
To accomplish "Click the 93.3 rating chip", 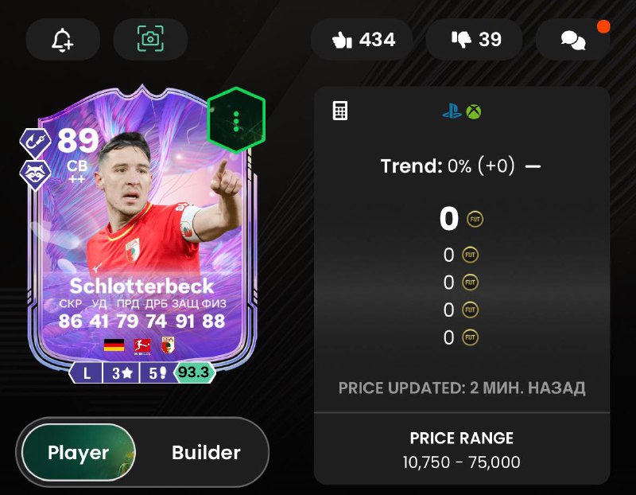I will [194, 372].
